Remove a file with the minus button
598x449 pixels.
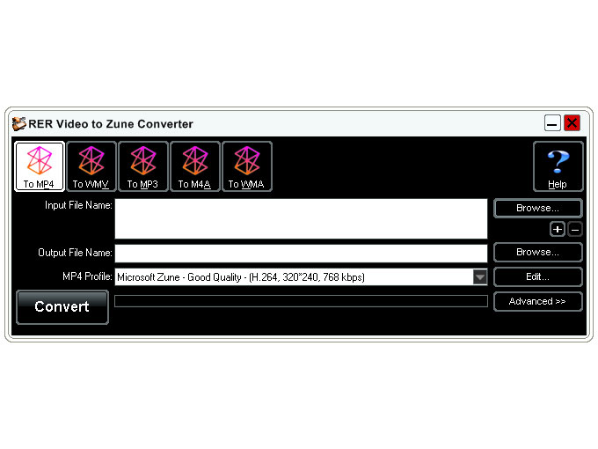575,230
